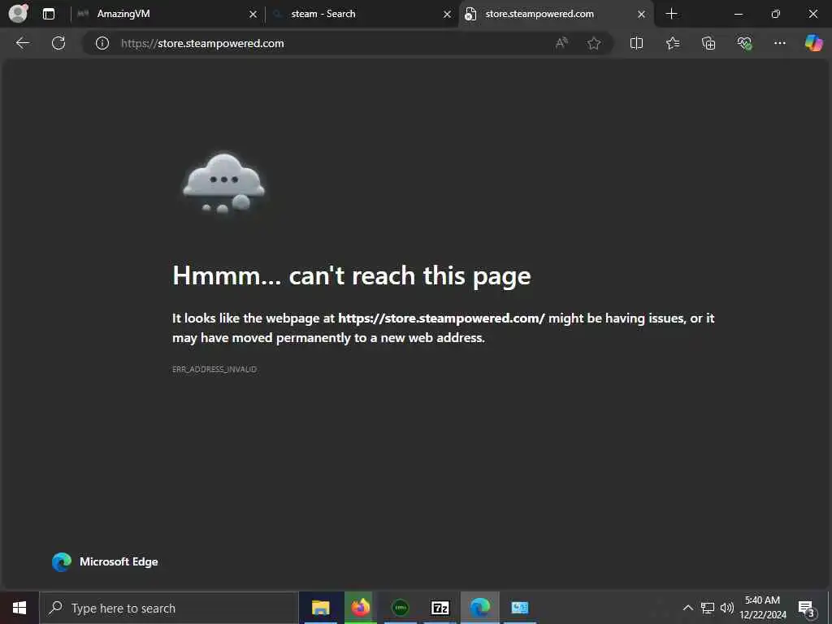
Task: Add this page to favorites star
Action: (594, 43)
